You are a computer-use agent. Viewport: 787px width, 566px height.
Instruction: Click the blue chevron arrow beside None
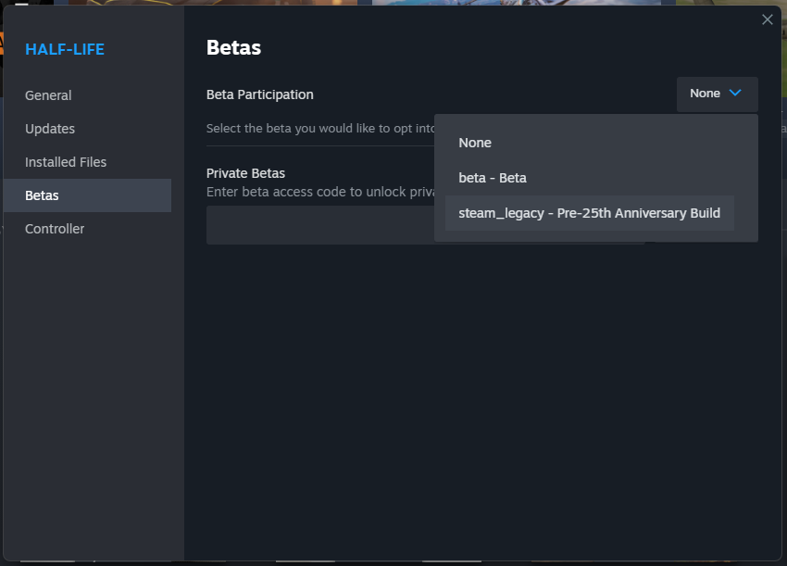click(735, 94)
